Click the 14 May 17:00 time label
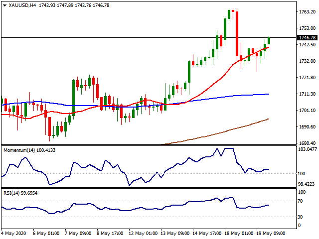The height and width of the screenshot is (239, 319). pyautogui.click(x=207, y=234)
